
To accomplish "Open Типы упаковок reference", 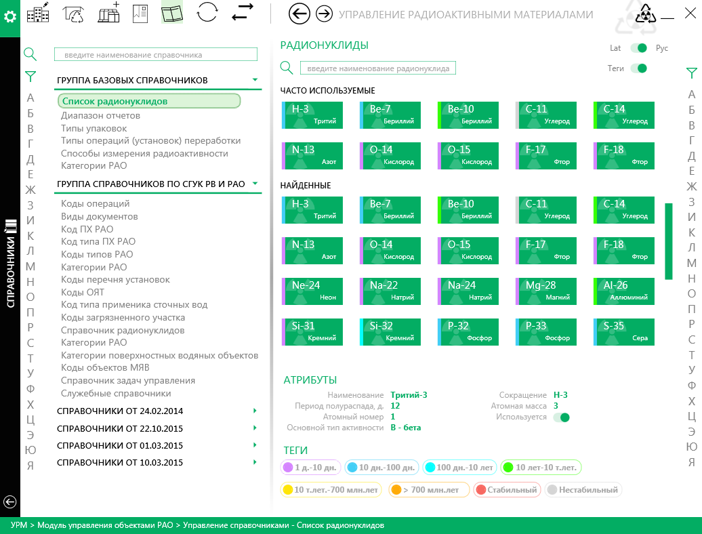I will 94,129.
